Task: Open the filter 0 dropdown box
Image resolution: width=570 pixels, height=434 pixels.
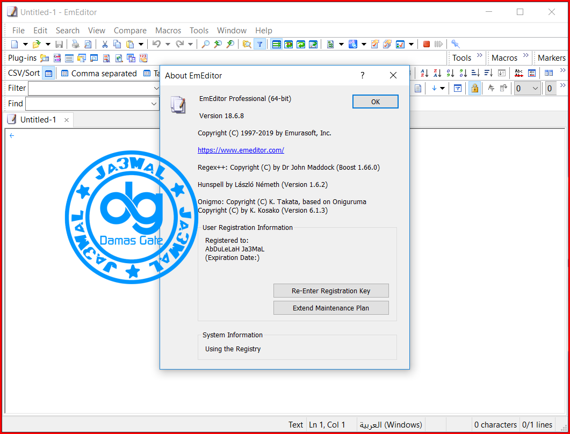Action: [x=527, y=88]
